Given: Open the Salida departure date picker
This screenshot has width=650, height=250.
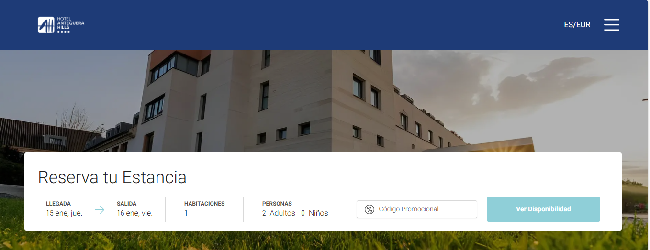Looking at the screenshot, I should click(x=135, y=209).
